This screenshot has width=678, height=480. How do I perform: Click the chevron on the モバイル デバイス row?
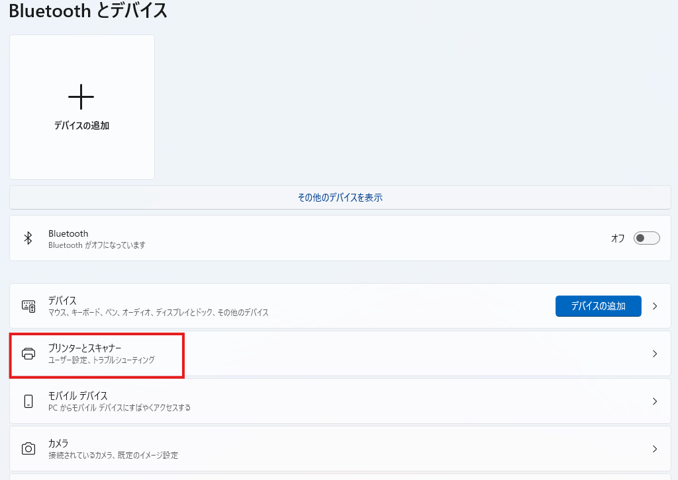(x=655, y=401)
